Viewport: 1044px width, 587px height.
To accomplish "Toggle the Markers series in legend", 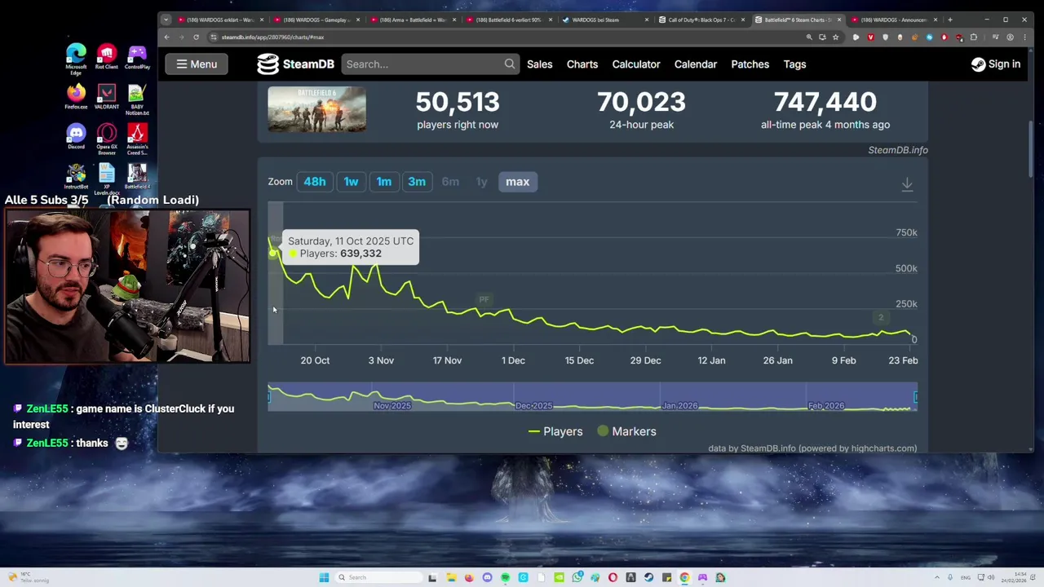I will click(626, 431).
